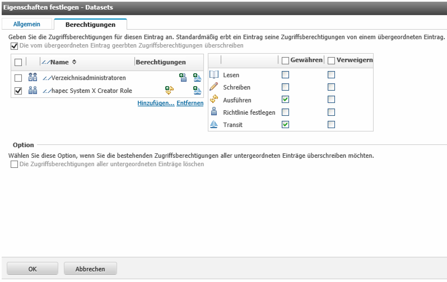Viewport: 447px width, 282px height.
Task: Click the traverse icon in hapec role row
Action: [x=197, y=90]
